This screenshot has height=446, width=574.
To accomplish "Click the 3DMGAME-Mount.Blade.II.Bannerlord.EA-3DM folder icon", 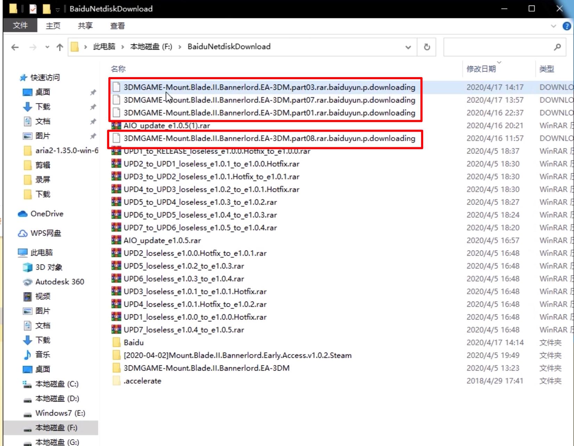I will (x=117, y=368).
